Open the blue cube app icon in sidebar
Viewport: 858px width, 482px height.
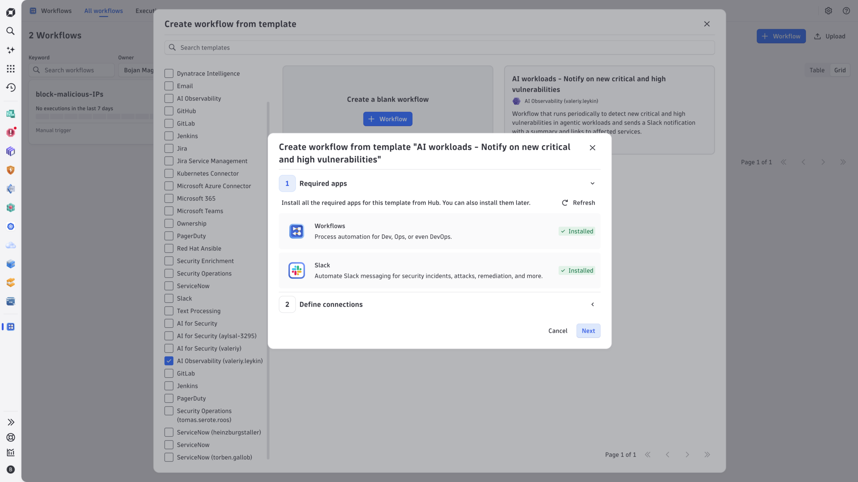pyautogui.click(x=11, y=264)
